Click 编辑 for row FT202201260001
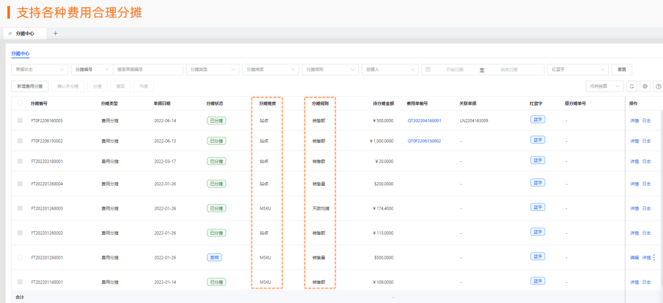 tap(634, 258)
